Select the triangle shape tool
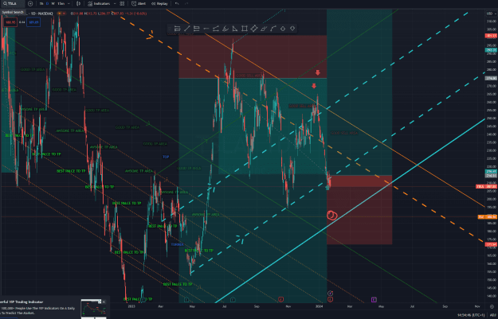This screenshot has height=319, width=498. pyautogui.click(x=235, y=29)
